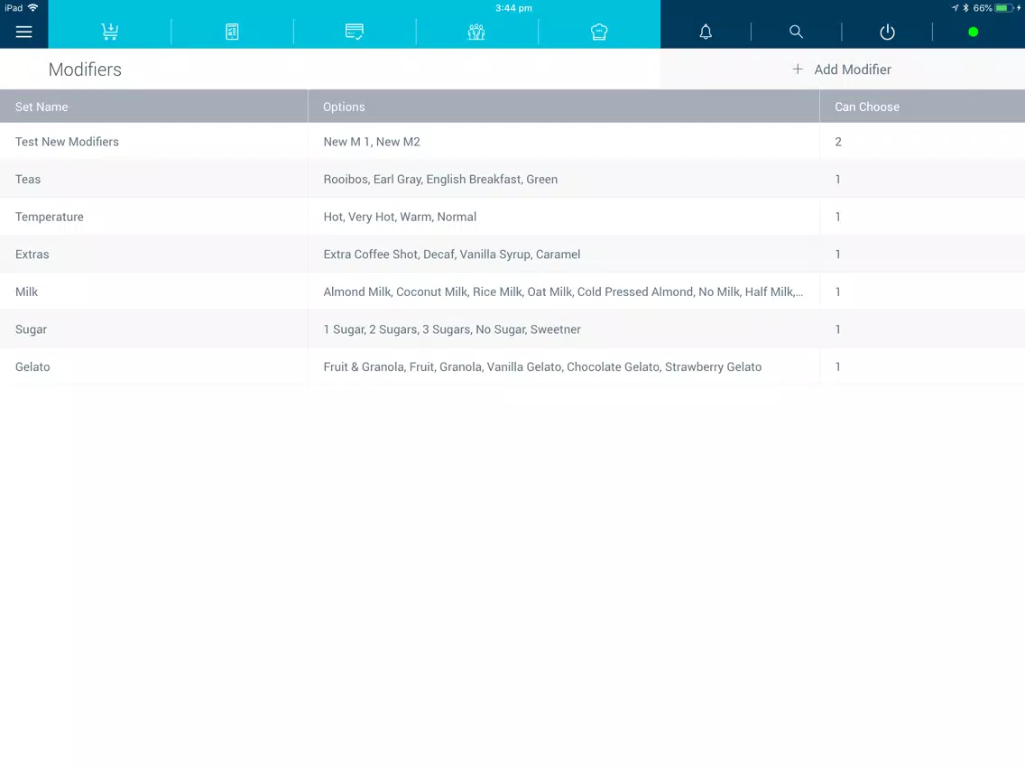Open the receipts list icon
The width and height of the screenshot is (1025, 769).
click(x=232, y=32)
